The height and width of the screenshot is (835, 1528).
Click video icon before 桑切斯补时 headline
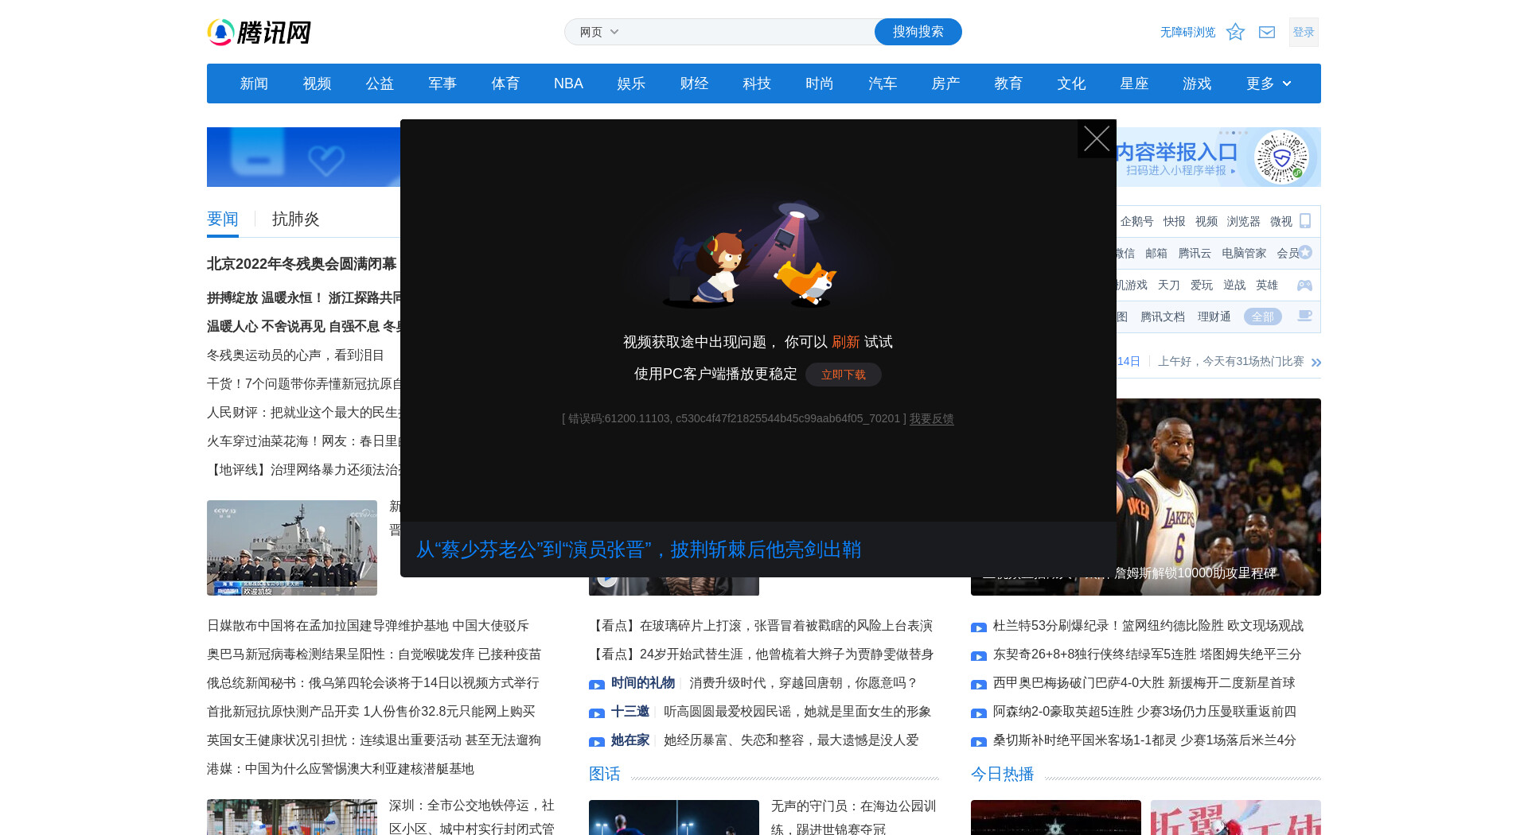tap(979, 742)
